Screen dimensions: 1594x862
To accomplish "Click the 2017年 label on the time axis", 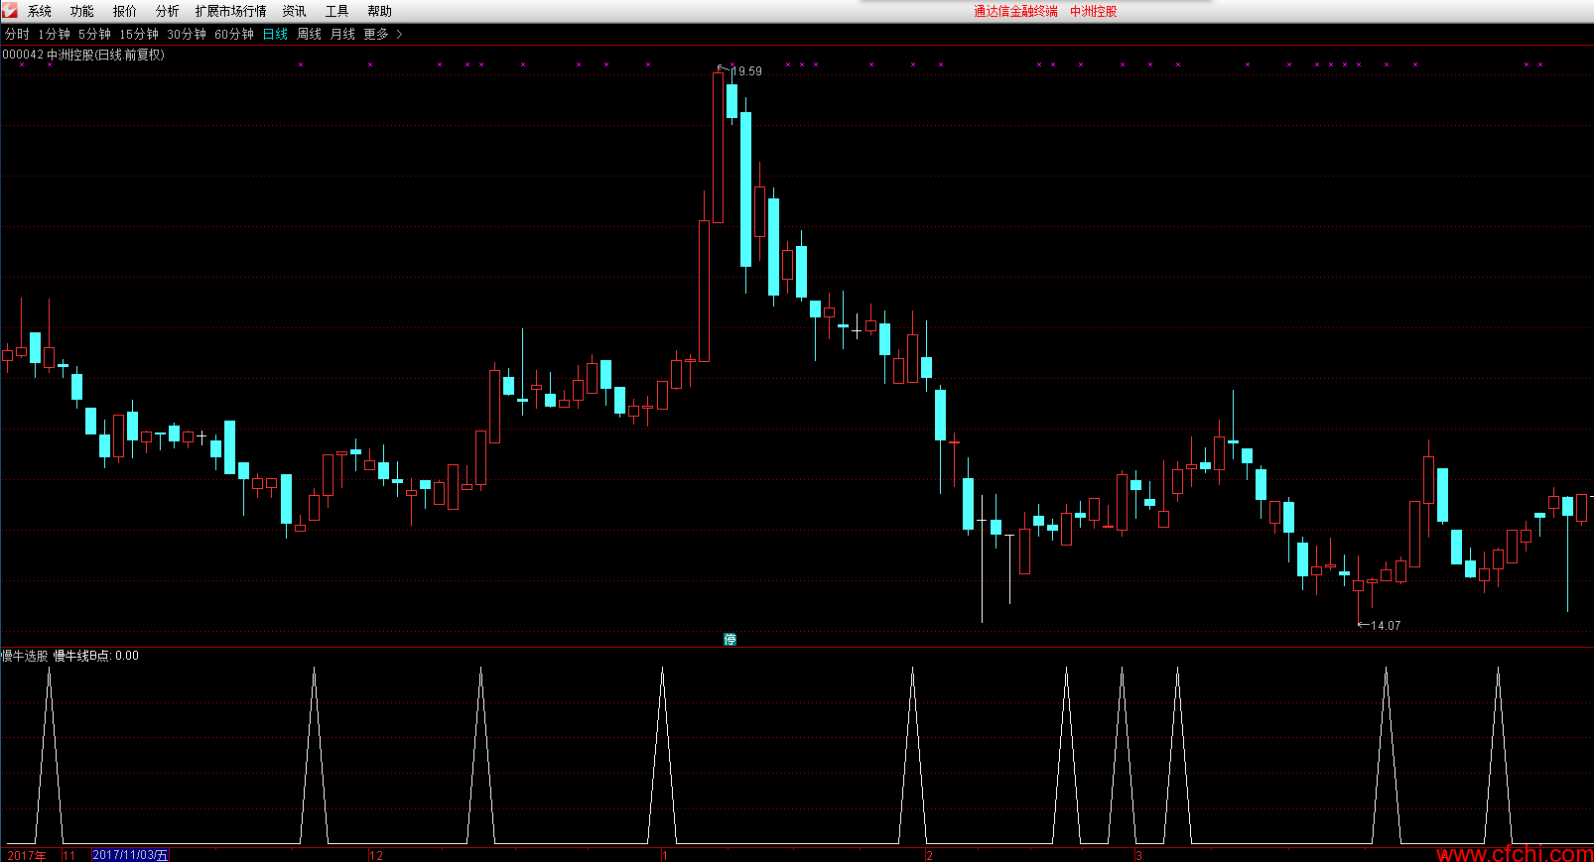I will (x=27, y=855).
